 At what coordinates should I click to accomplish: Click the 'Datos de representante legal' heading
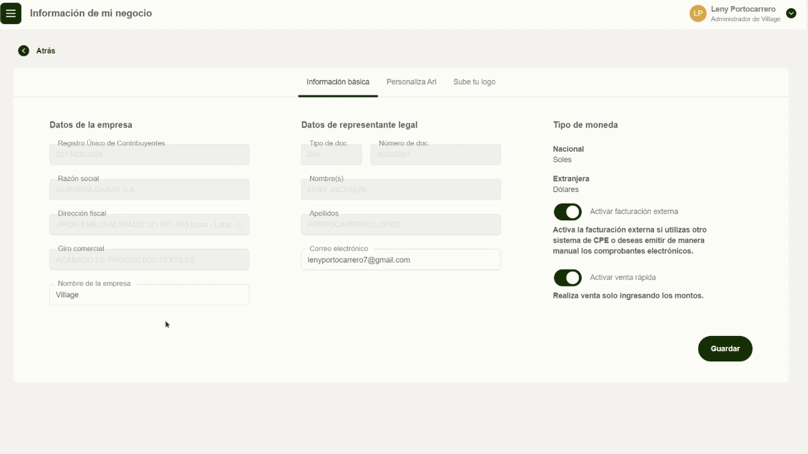(359, 125)
